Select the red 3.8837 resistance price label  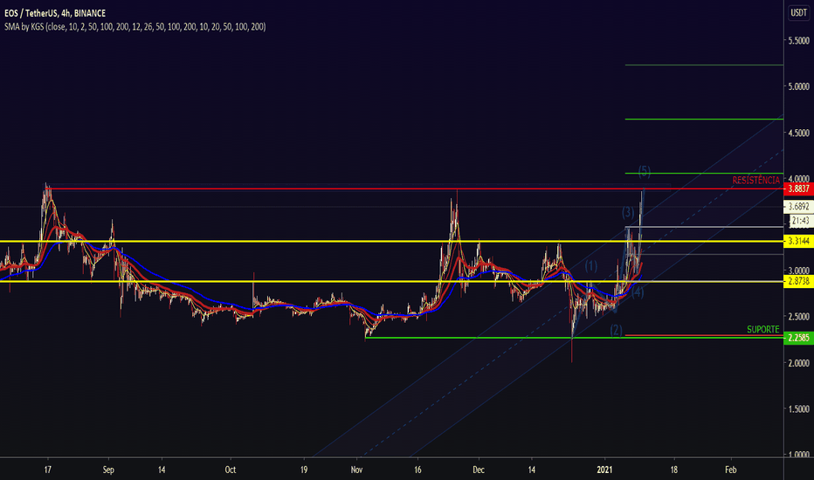(798, 189)
